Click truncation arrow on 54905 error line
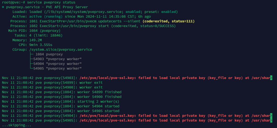277x128 pixels. (271, 120)
